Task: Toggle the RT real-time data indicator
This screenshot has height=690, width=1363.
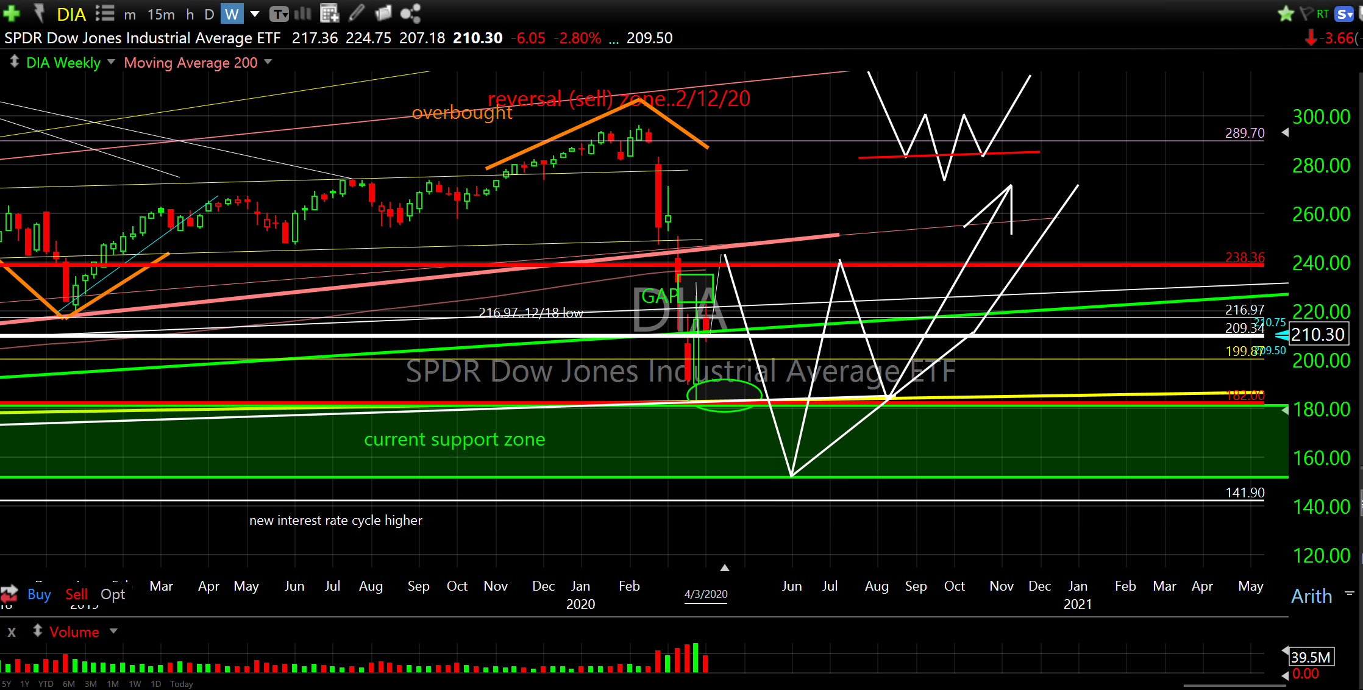Action: pyautogui.click(x=1322, y=13)
